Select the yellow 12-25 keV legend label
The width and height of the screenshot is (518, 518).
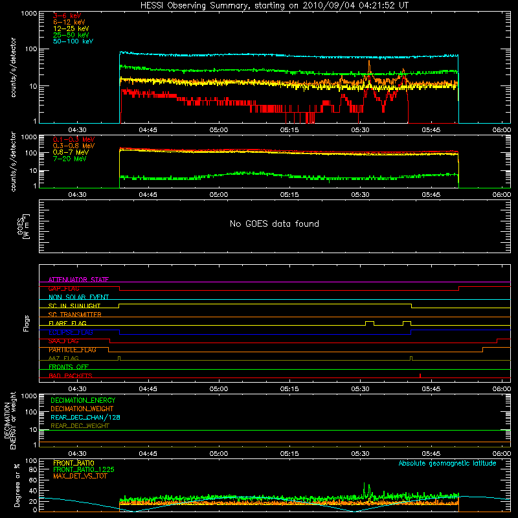pos(71,28)
